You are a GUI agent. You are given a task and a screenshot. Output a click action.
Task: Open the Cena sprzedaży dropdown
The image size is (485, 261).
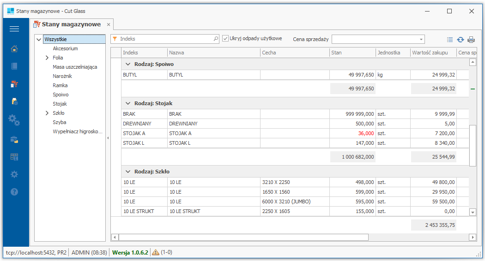pyautogui.click(x=378, y=39)
